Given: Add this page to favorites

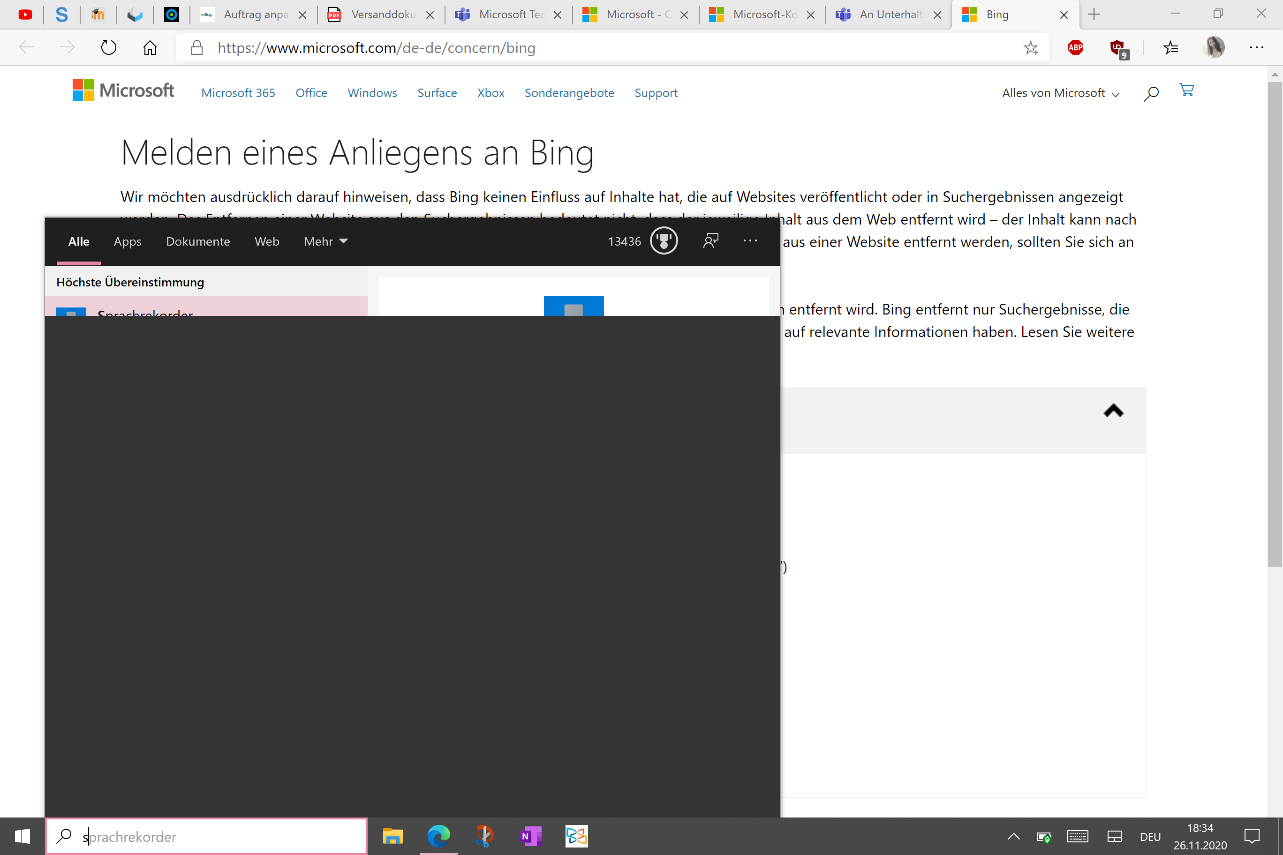Looking at the screenshot, I should click(1030, 48).
